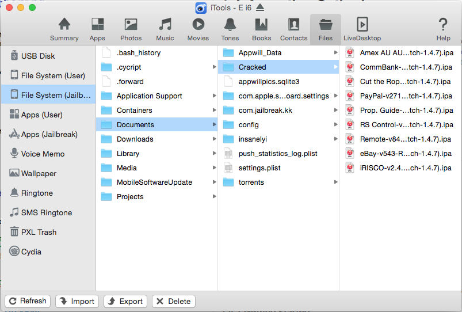Select the config folder
462x312 pixels.
(x=278, y=124)
